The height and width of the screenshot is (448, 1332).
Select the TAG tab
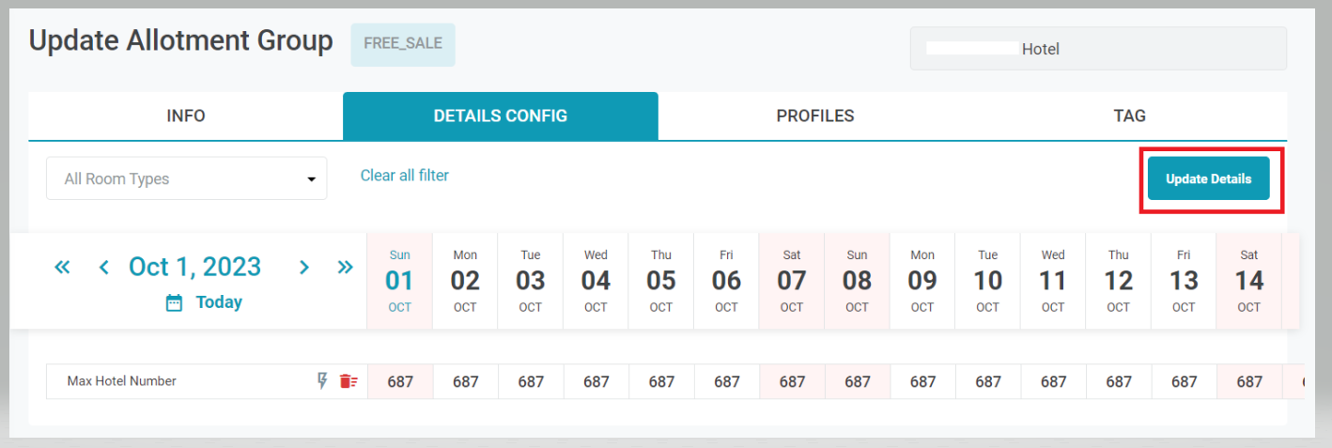click(1129, 116)
